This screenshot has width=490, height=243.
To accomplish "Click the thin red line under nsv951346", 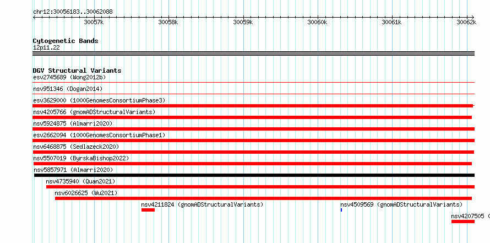I will (254, 94).
